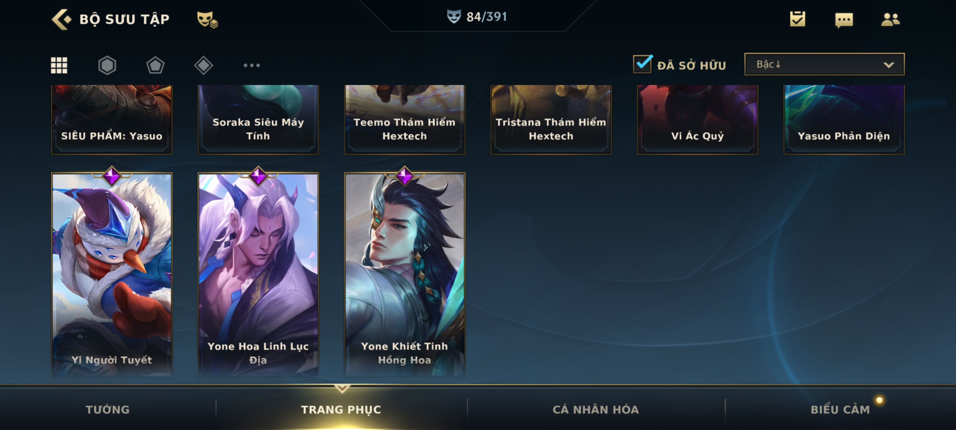
Task: Open the masks and coins skin icon
Action: (x=207, y=19)
